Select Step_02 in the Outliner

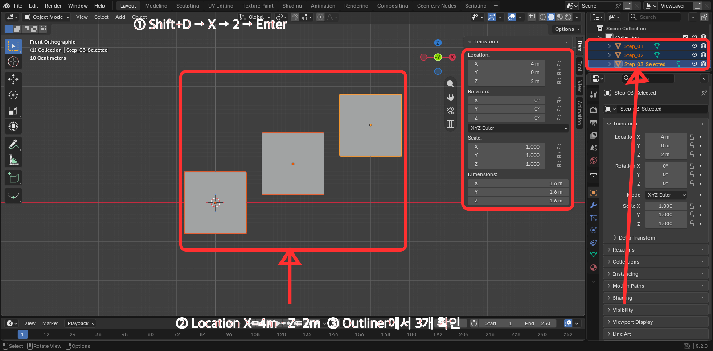634,55
